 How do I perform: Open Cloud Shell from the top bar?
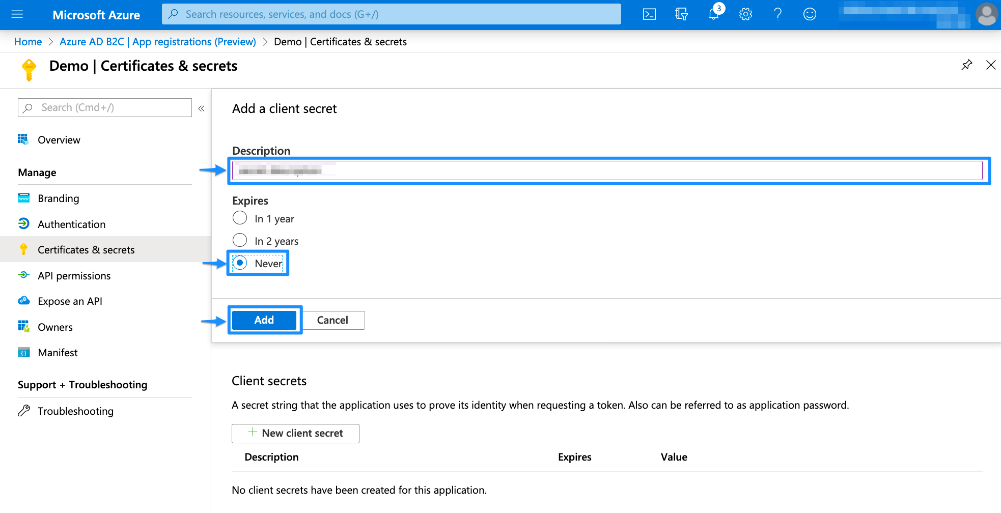(x=649, y=14)
